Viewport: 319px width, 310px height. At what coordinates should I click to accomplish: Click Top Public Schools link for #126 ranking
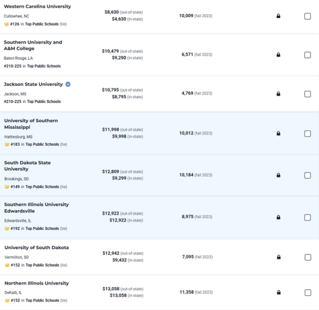point(42,24)
